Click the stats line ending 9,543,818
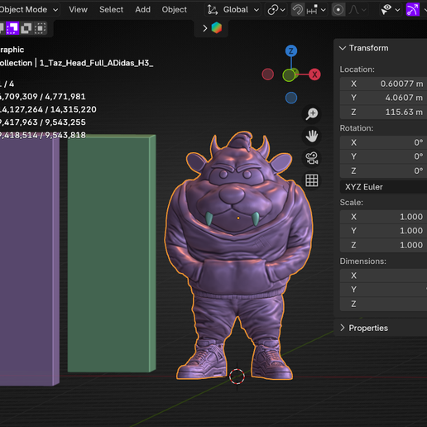427x427 pixels. point(43,135)
